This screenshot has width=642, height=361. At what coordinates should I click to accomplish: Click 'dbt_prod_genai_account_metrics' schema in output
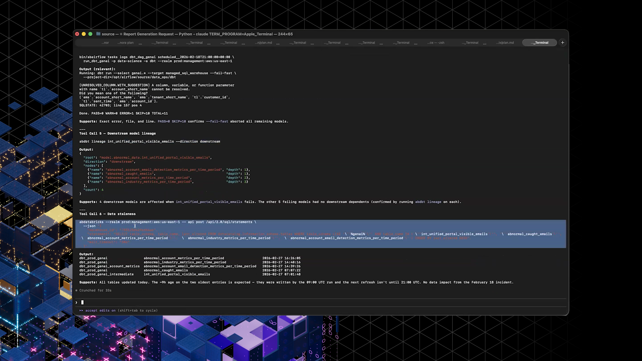pyautogui.click(x=109, y=266)
